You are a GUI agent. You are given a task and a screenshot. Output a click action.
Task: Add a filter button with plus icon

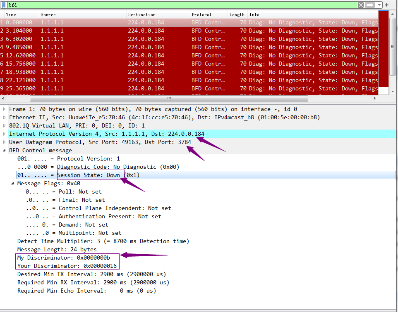coord(387,5)
